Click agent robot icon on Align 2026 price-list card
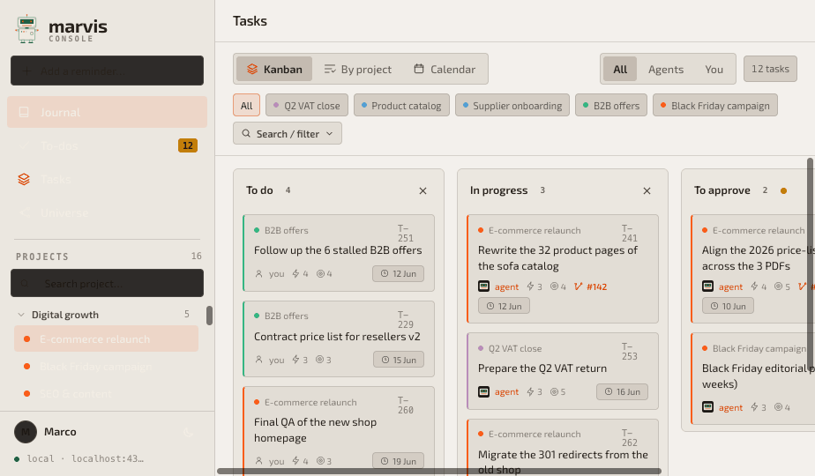The height and width of the screenshot is (476, 815). pyautogui.click(x=708, y=286)
